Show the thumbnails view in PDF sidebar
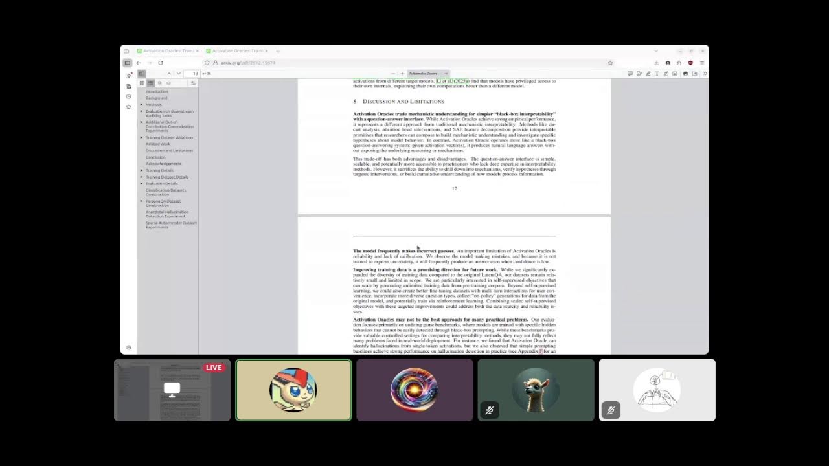This screenshot has width=829, height=466. pyautogui.click(x=142, y=83)
